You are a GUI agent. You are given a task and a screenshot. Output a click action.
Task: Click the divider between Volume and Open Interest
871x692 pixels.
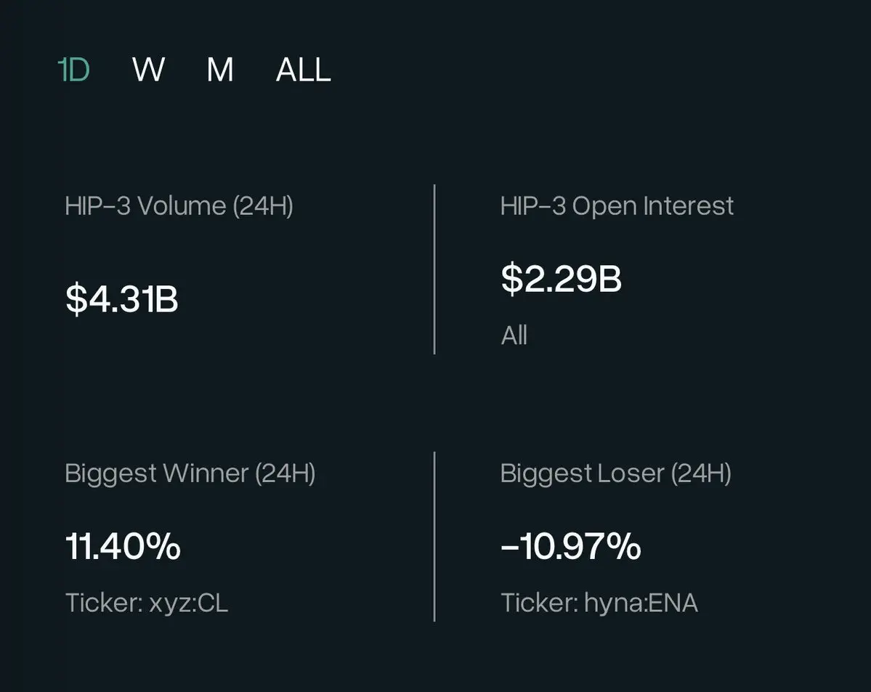(434, 269)
